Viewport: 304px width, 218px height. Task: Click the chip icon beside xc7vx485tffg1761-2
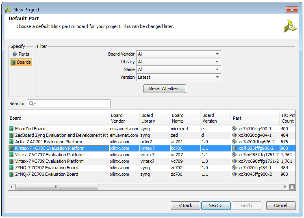click(x=235, y=155)
